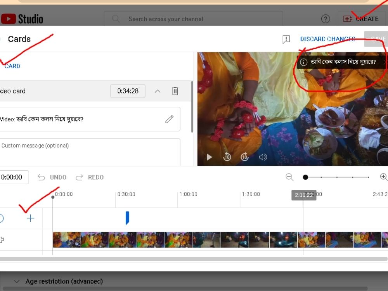Click the SAVE button
The image size is (388, 291).
coord(377,39)
